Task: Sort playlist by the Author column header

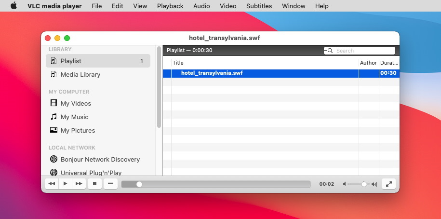Action: 369,63
